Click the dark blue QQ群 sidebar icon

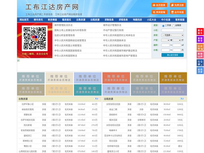tap(200, 63)
